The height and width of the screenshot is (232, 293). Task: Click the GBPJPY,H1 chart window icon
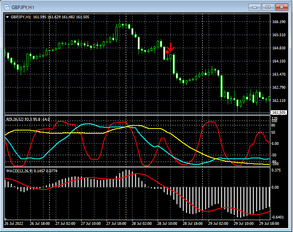click(7, 8)
